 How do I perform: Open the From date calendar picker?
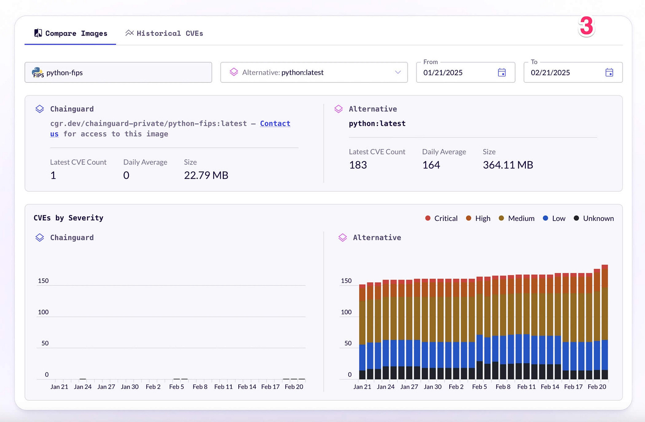click(x=502, y=73)
